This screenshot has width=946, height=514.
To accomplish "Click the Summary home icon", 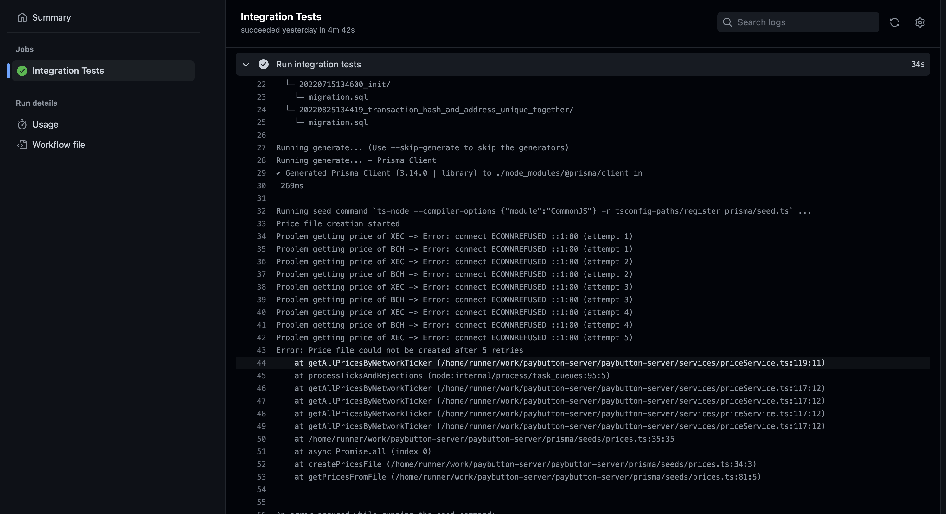I will click(x=22, y=17).
